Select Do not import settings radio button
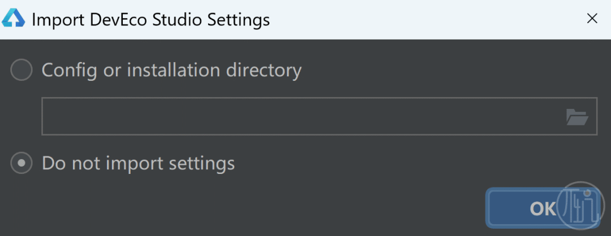This screenshot has width=611, height=236. 21,163
